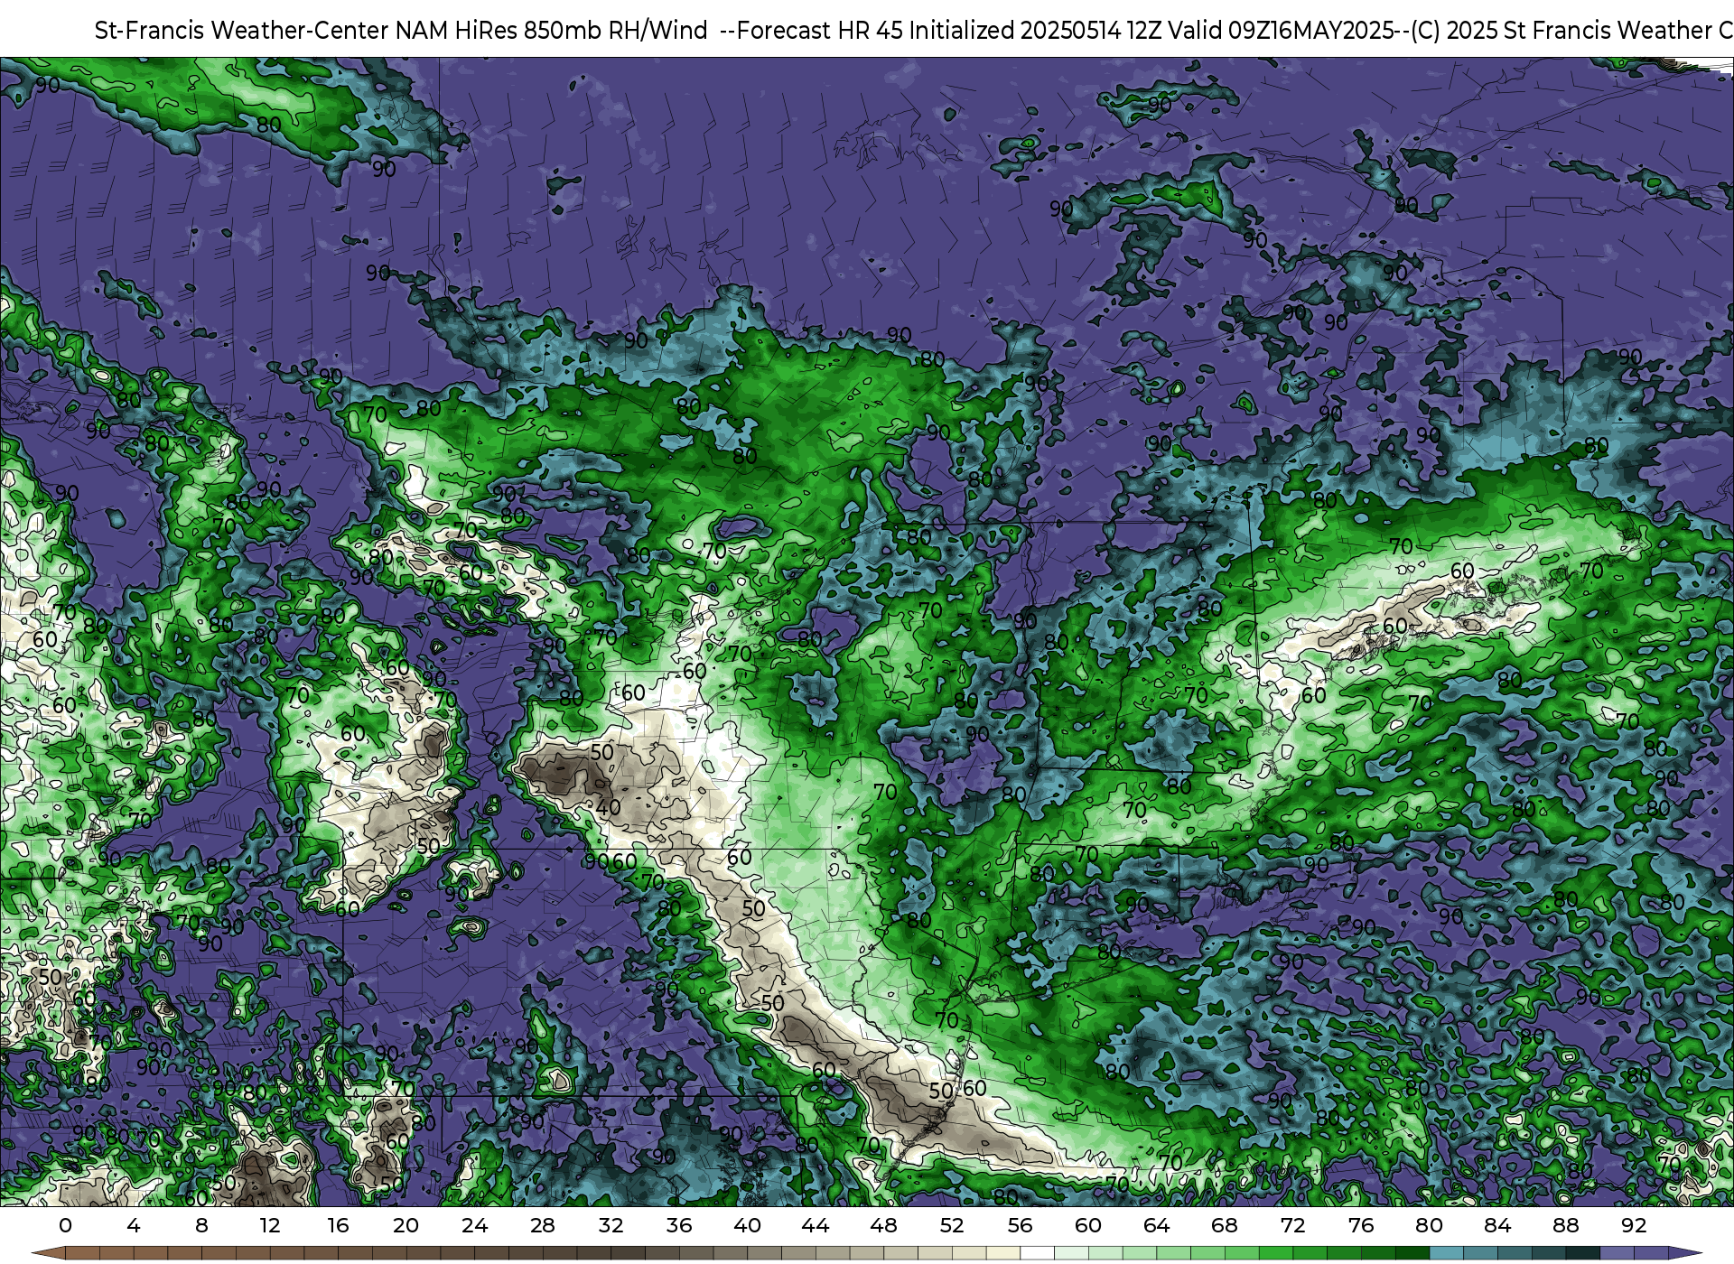1734x1264 pixels.
Task: Click the 80 label on the color scale
Action: click(x=1429, y=1225)
